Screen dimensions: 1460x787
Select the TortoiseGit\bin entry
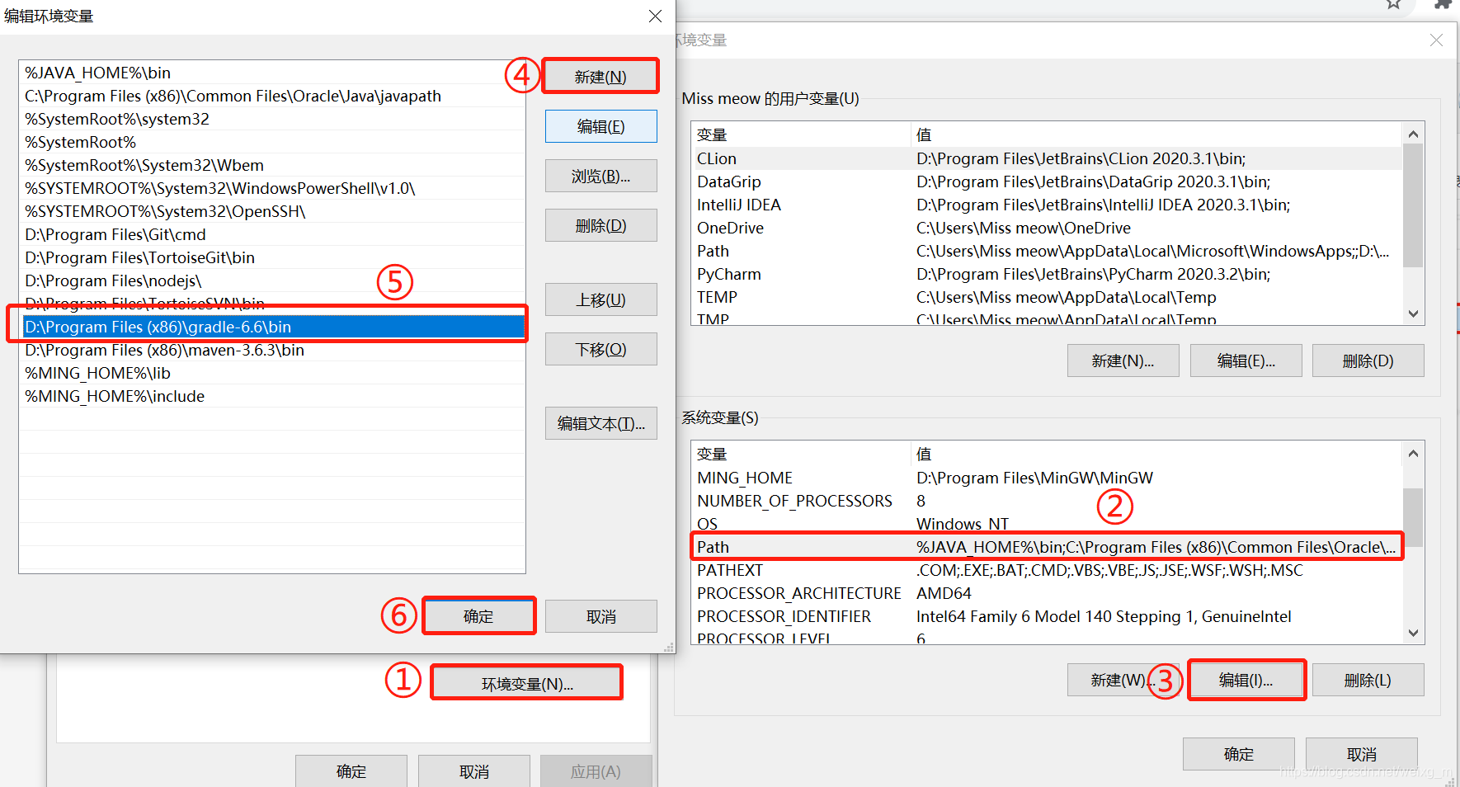coord(272,257)
